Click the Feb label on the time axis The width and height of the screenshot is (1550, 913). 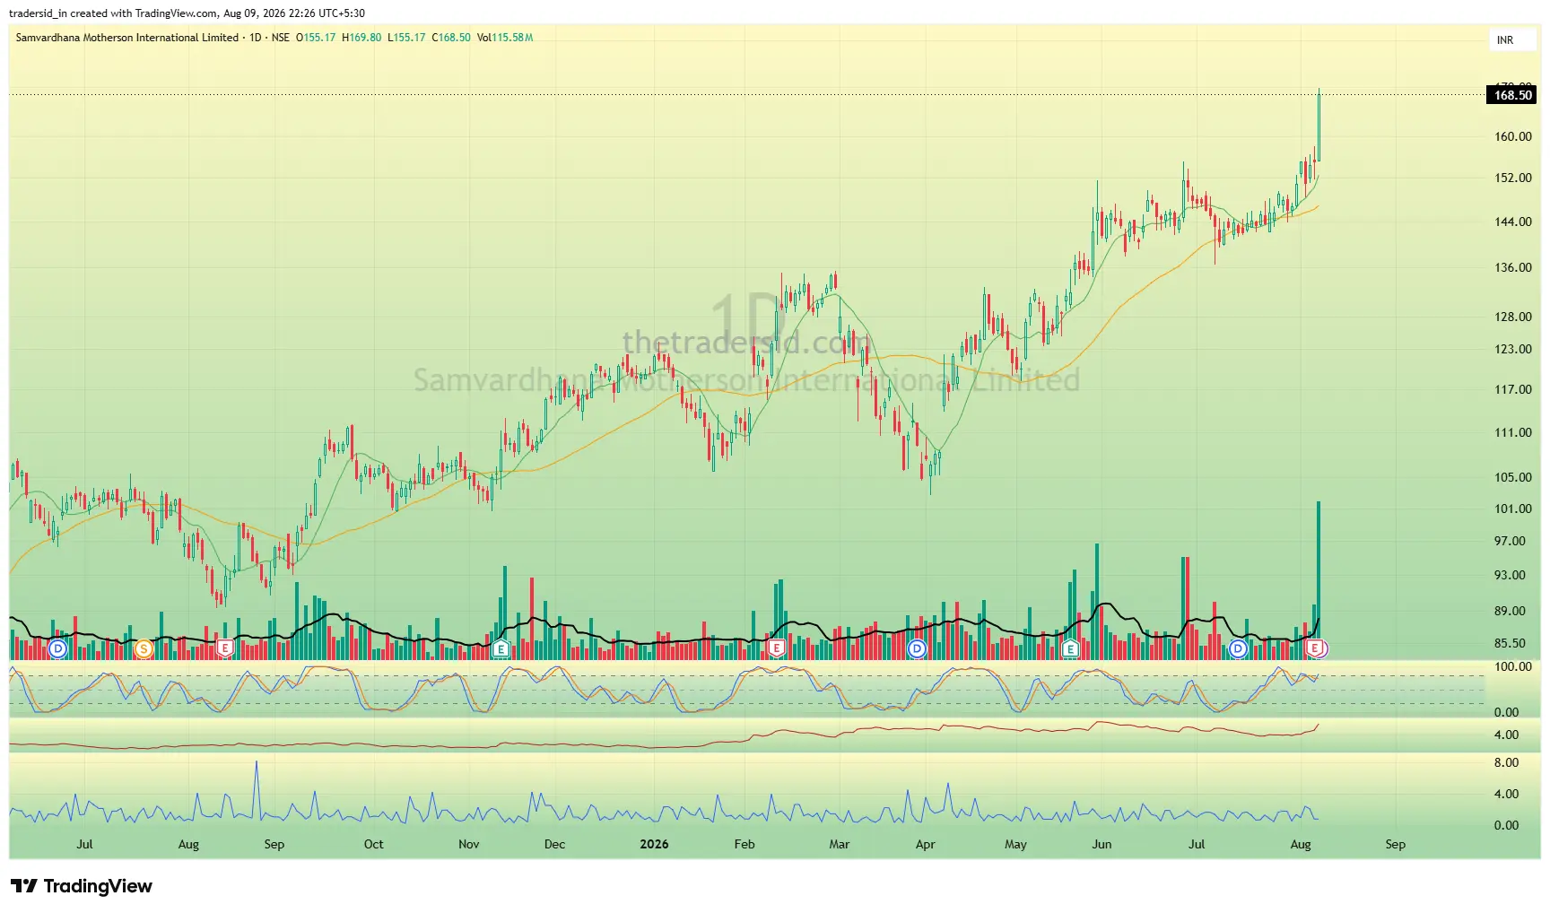[x=745, y=845]
